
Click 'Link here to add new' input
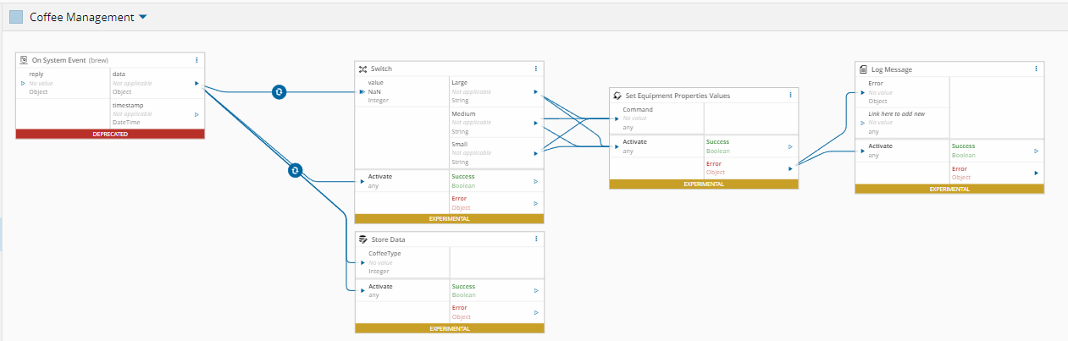pyautogui.click(x=896, y=113)
